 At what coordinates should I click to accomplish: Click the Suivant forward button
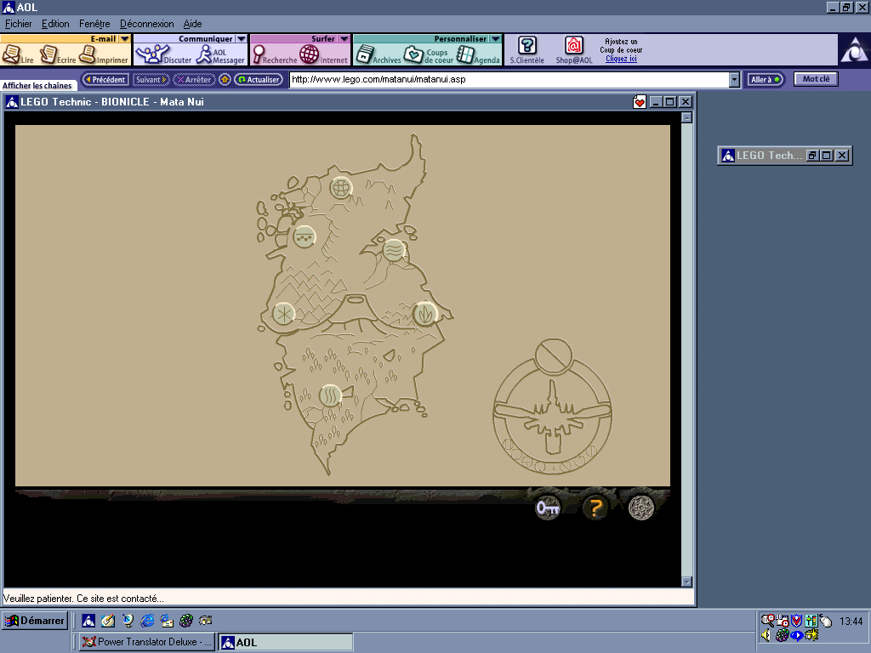(x=151, y=79)
